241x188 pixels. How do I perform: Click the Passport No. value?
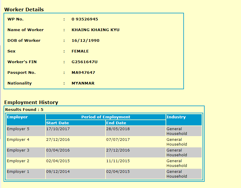(x=83, y=73)
